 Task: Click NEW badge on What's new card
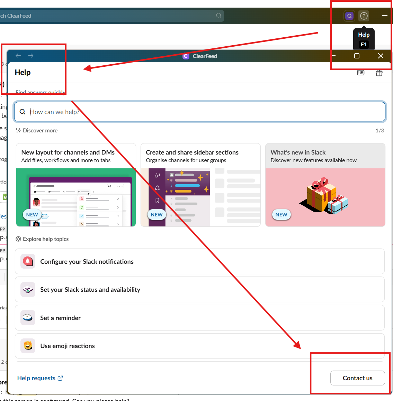(x=281, y=215)
